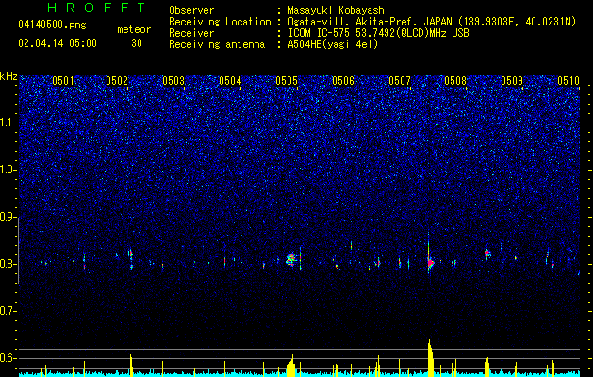
Task: Click the 0506 time marker
Action: coord(343,81)
